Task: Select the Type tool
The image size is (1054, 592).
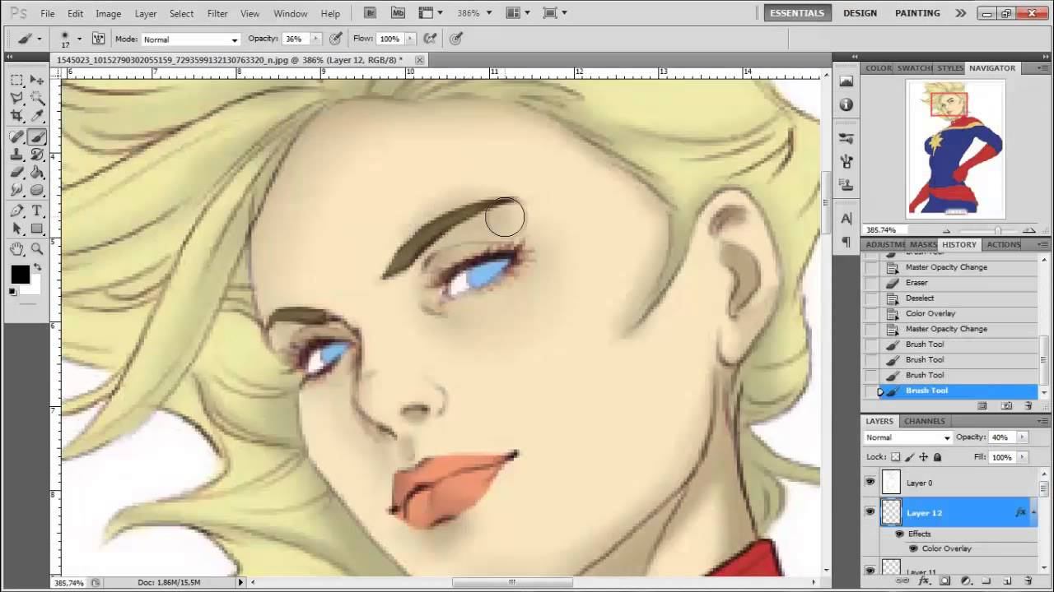Action: [37, 211]
